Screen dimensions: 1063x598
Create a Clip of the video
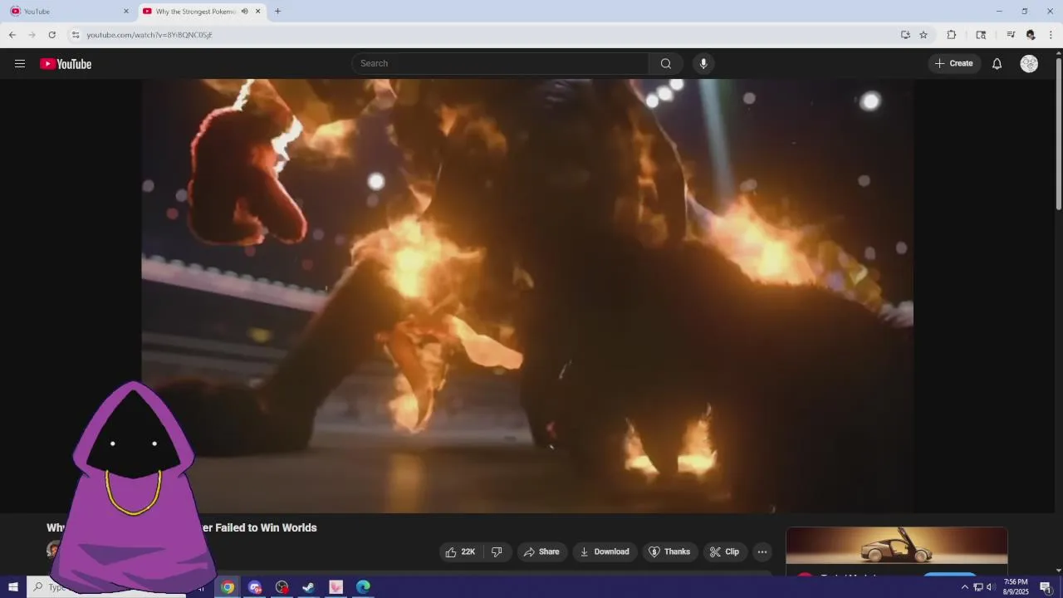[x=724, y=551]
